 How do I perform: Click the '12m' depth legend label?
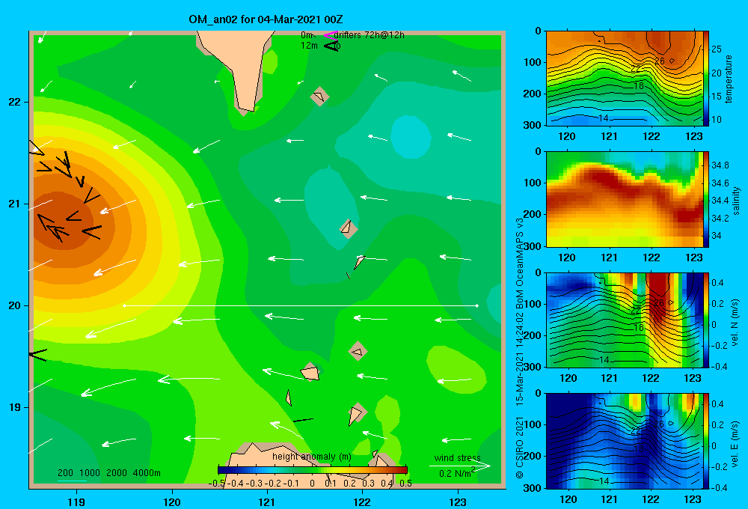point(309,46)
